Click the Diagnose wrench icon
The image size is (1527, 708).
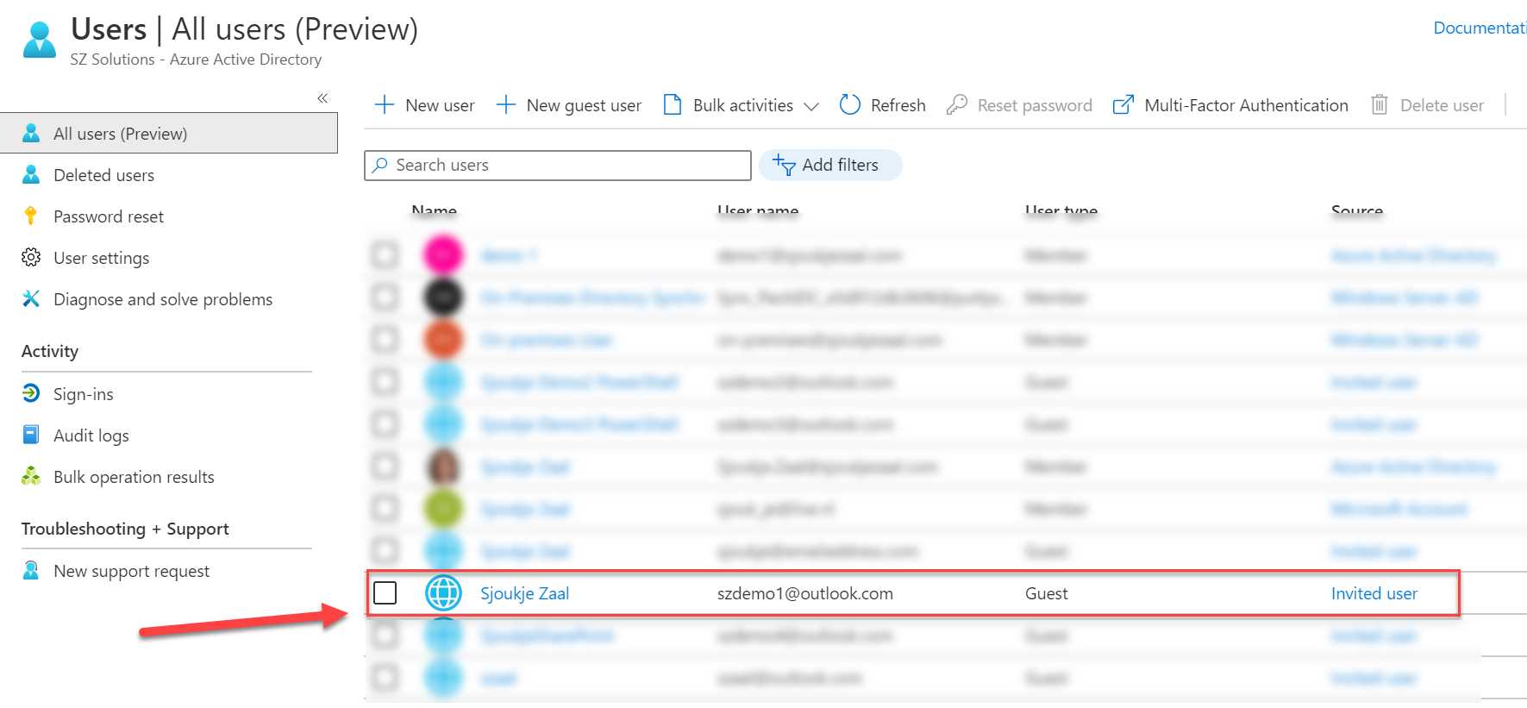pyautogui.click(x=31, y=298)
